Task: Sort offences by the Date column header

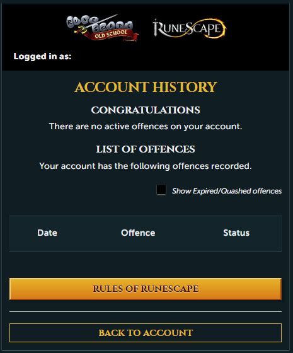Action: [47, 233]
